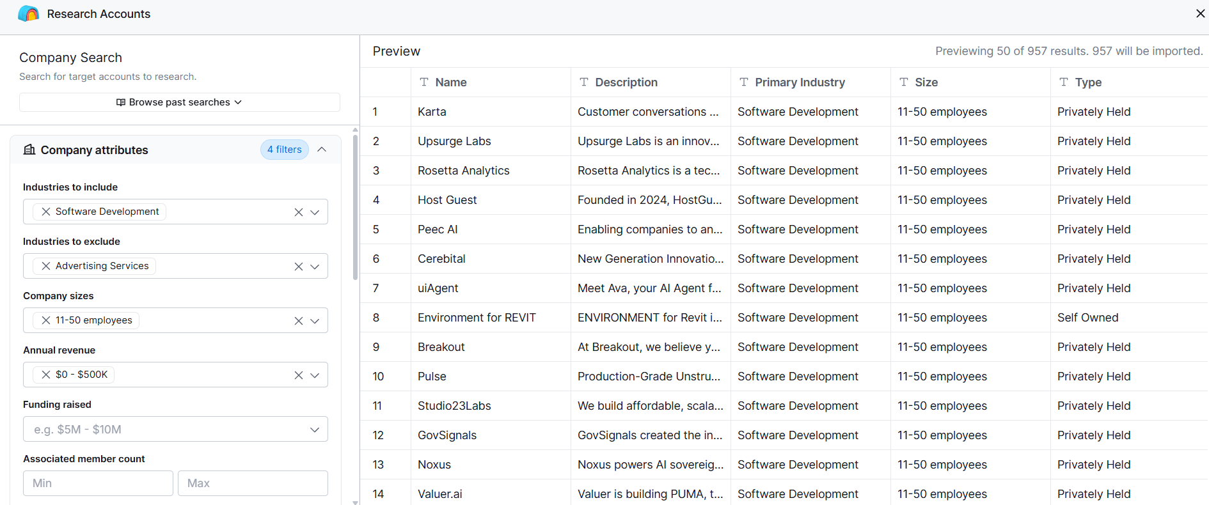Clear all Company sizes selections
1209x505 pixels.
299,321
